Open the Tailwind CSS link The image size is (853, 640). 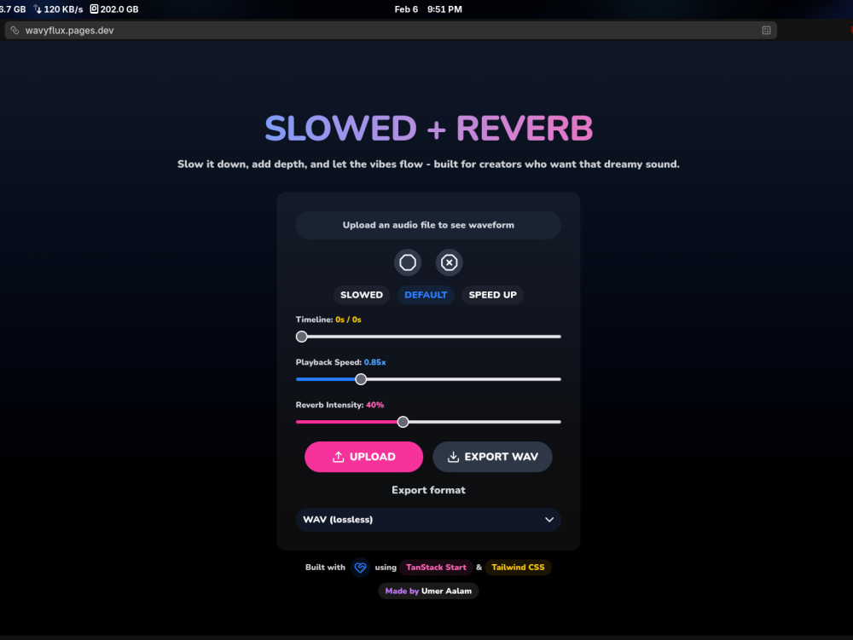click(x=518, y=568)
